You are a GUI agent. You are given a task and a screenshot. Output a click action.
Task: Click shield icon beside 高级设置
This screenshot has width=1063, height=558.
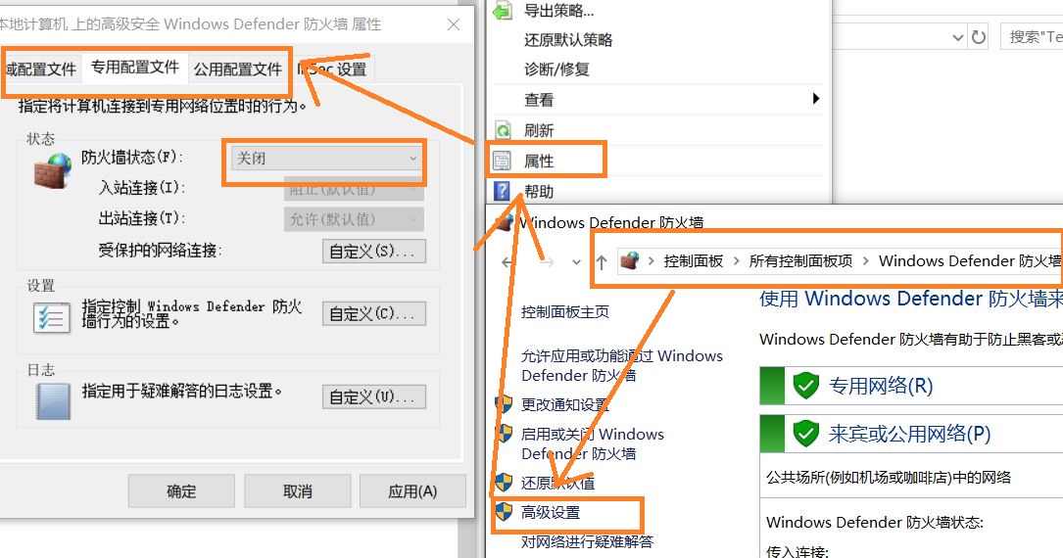(504, 512)
